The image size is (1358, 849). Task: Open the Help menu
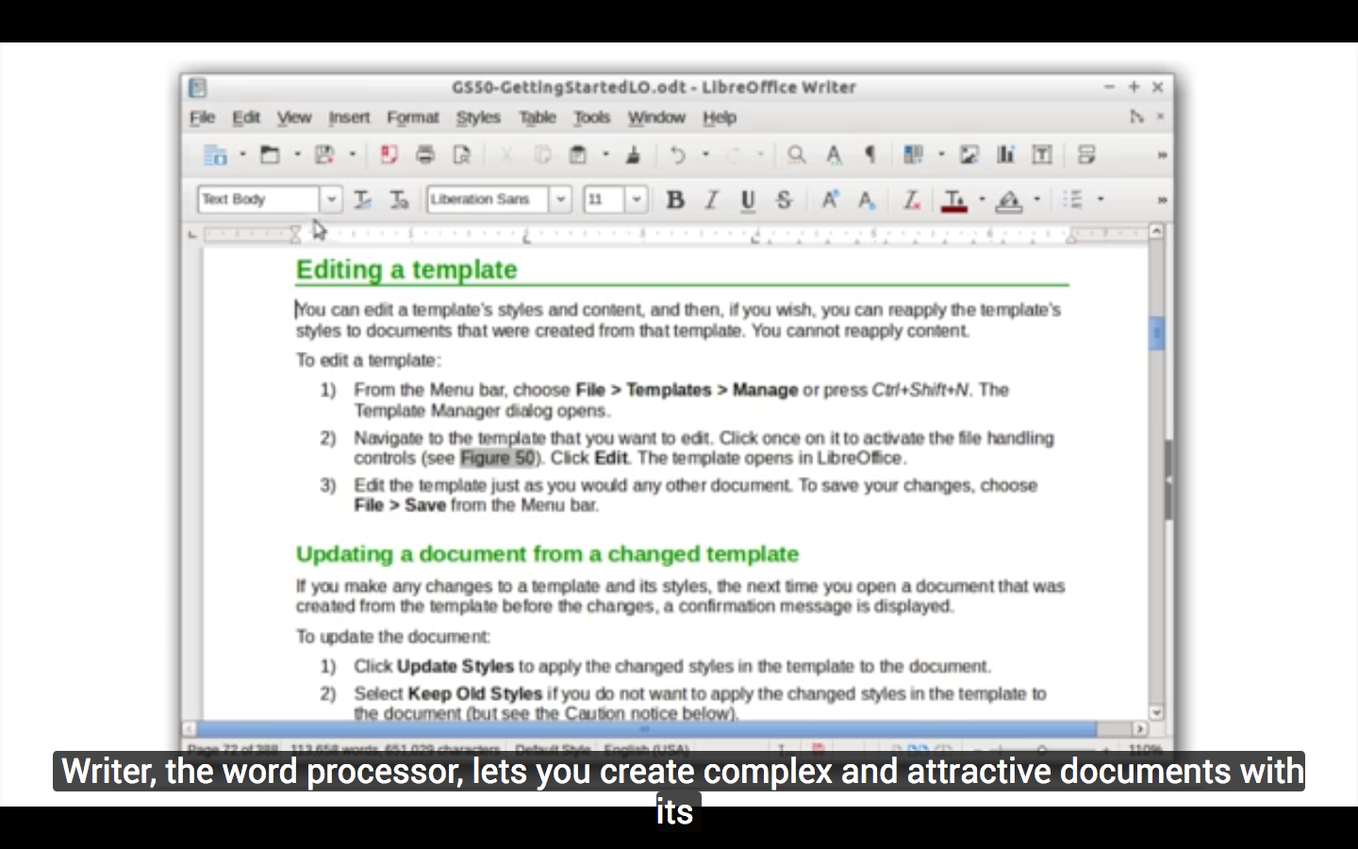pyautogui.click(x=720, y=118)
